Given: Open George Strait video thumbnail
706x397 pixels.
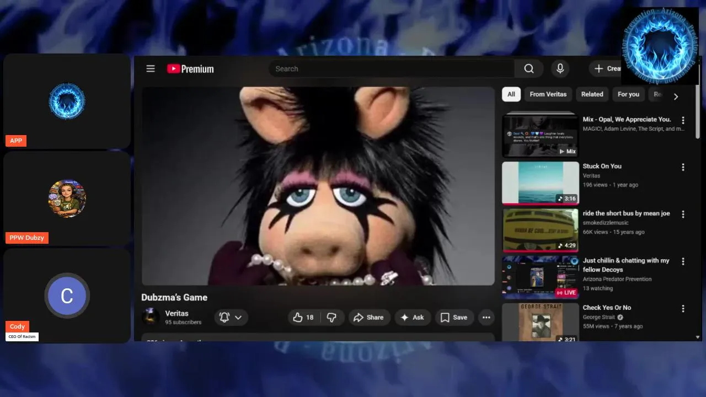Looking at the screenshot, I should tap(540, 322).
